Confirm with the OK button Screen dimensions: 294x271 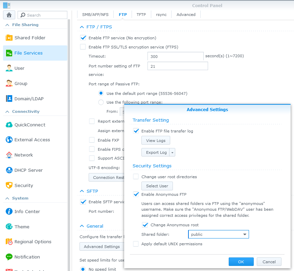241,262
